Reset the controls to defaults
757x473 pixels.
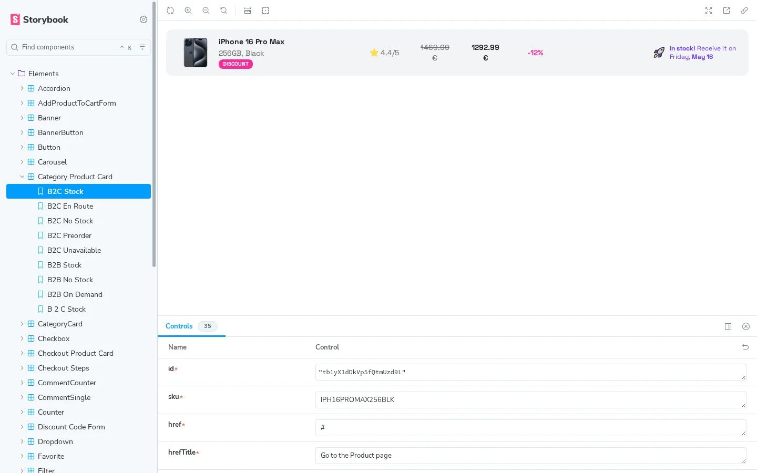pyautogui.click(x=745, y=347)
